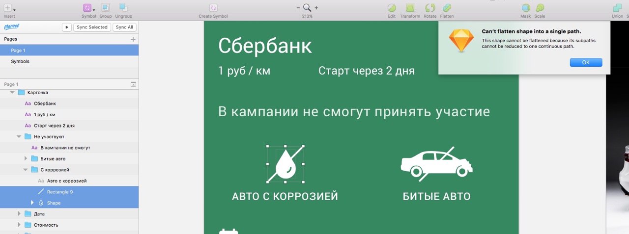
Task: Ungroup layers using the Ungroup icon
Action: pos(123,8)
